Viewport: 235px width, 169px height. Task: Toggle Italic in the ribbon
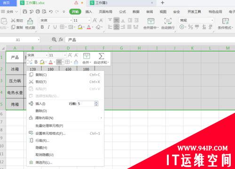pos(49,27)
